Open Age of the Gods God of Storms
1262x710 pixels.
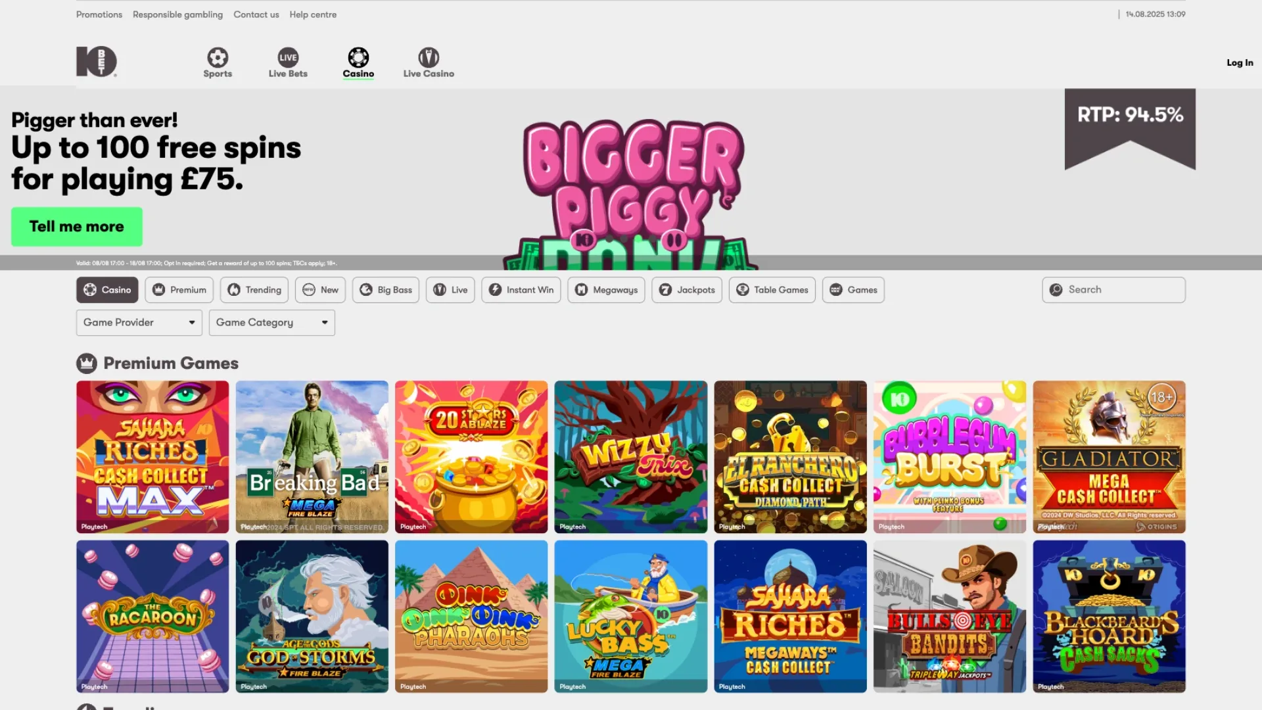(312, 617)
